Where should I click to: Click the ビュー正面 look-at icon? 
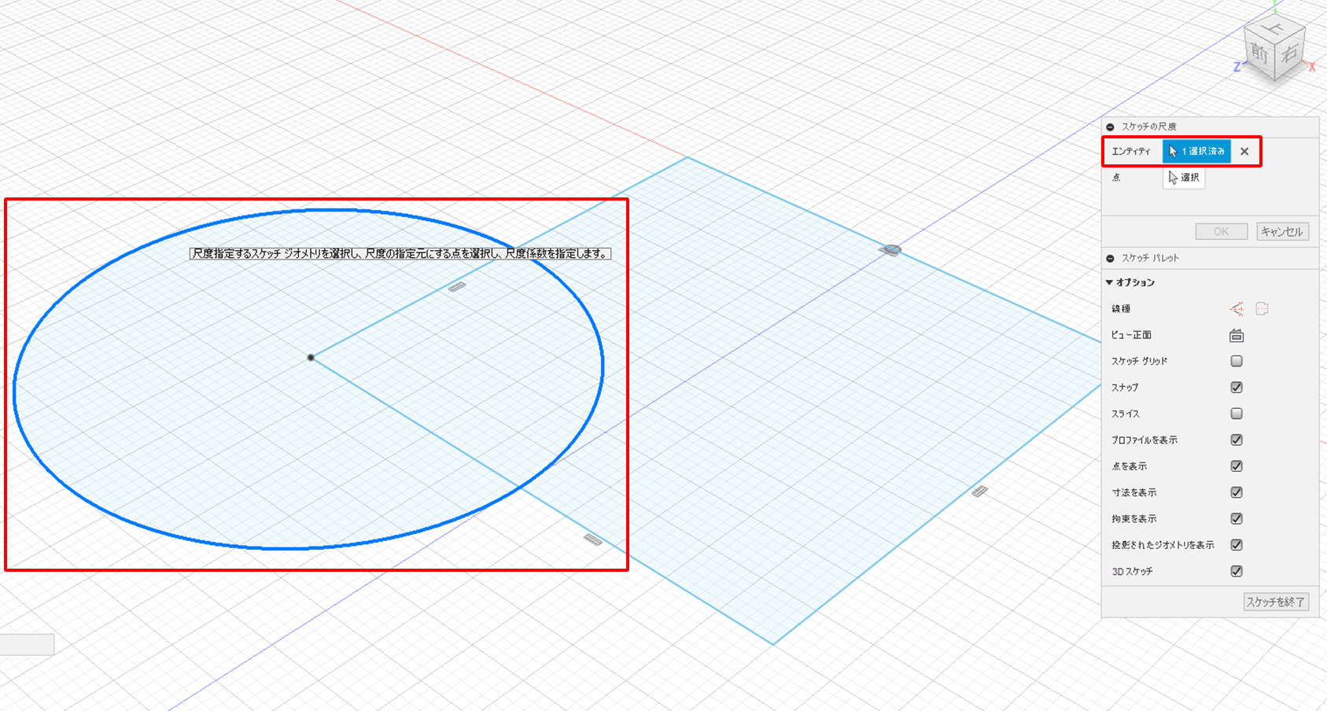(1237, 335)
